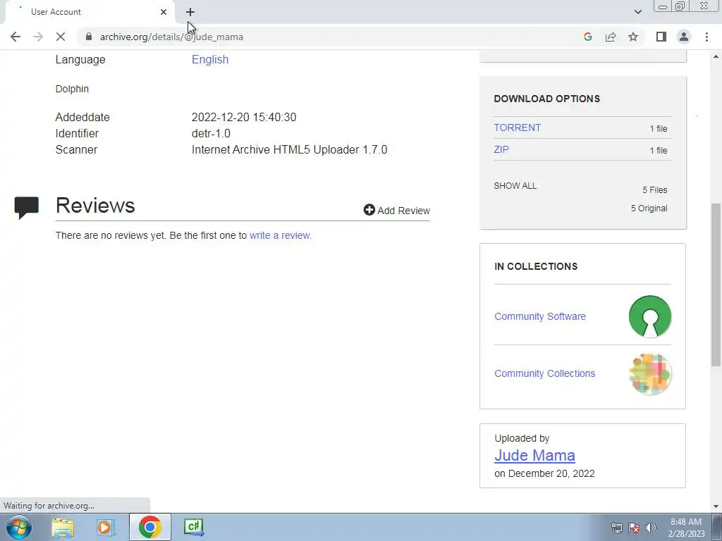This screenshot has height=541, width=722.
Task: Click the network tray icon
Action: [x=616, y=528]
